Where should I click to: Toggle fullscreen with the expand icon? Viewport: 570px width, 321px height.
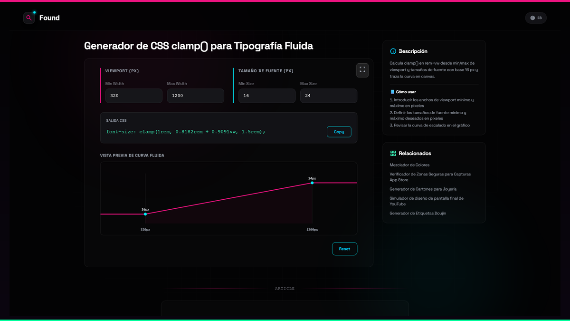[x=362, y=70]
